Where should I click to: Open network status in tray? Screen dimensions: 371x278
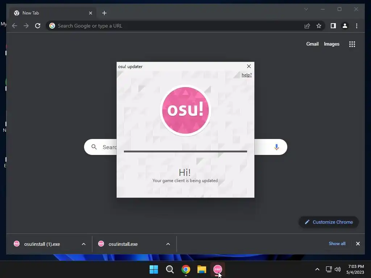(329, 269)
